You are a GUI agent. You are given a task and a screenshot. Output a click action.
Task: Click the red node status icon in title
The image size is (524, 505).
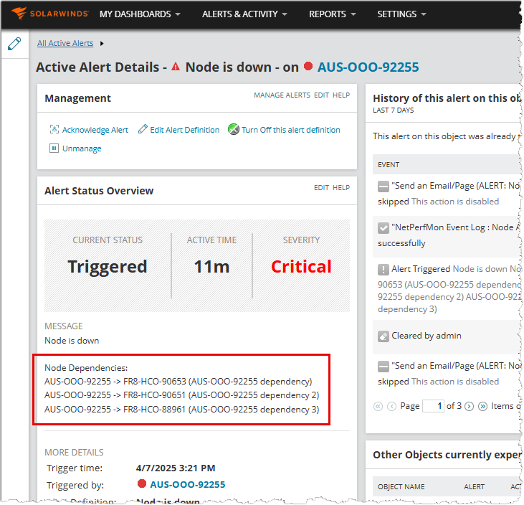pos(308,66)
